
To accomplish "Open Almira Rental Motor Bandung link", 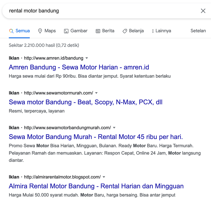I will 96,186.
